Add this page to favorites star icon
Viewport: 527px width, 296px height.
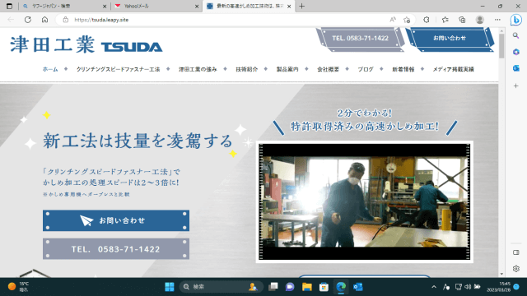coord(407,20)
